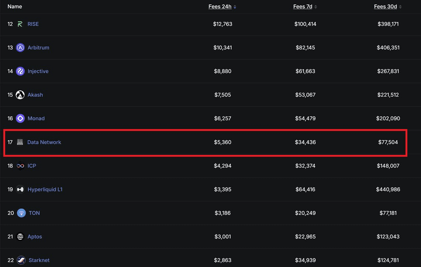Click the Akash logo icon

(x=20, y=95)
